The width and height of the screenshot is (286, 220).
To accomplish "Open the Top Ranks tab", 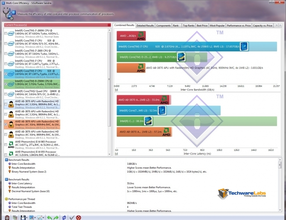I will 188,26.
